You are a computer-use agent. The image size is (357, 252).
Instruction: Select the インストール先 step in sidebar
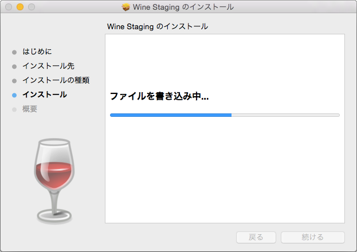[x=48, y=66]
